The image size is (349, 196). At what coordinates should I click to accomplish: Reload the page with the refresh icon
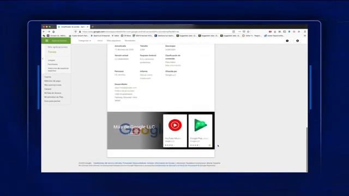click(x=53, y=32)
